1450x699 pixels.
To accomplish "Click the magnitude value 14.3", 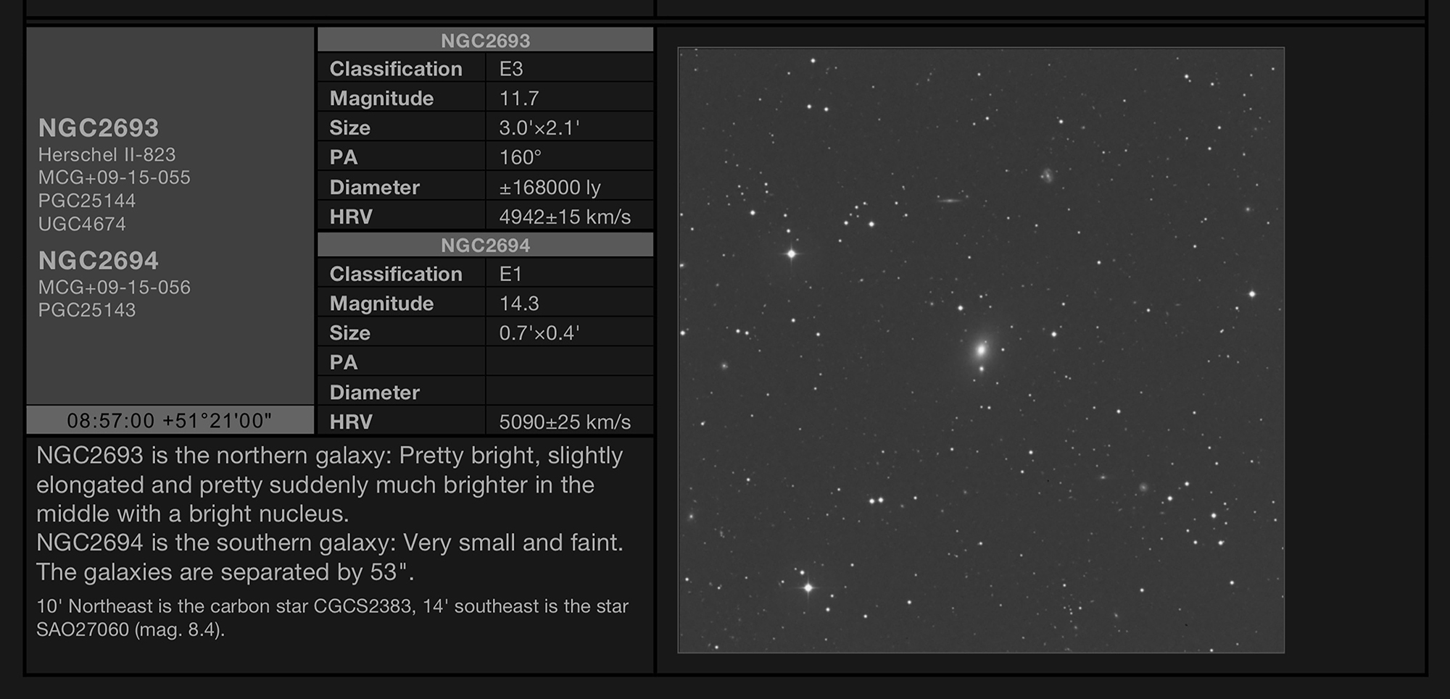I will (x=519, y=304).
